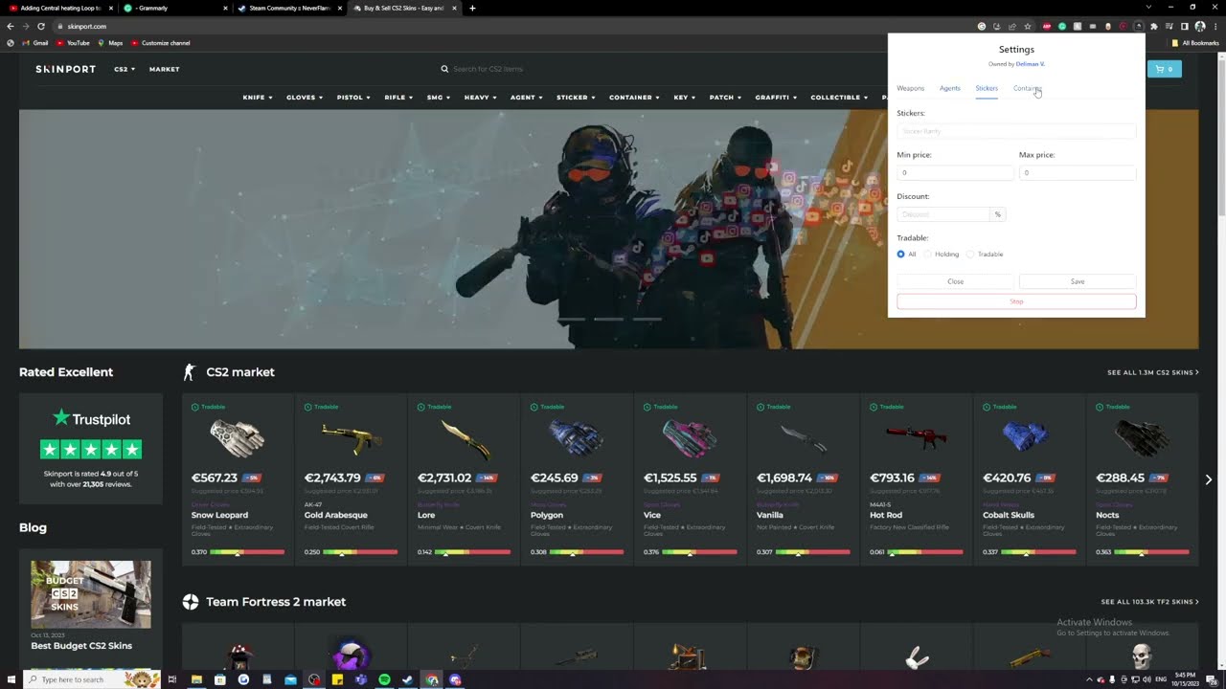Open SEE ALL 103.3K TF2 SKINS link
The height and width of the screenshot is (689, 1226).
click(x=1149, y=602)
